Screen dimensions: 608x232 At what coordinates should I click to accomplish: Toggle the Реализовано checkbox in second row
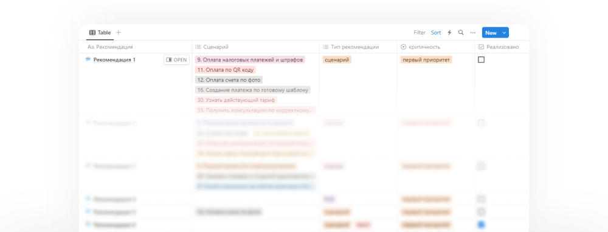tap(481, 123)
